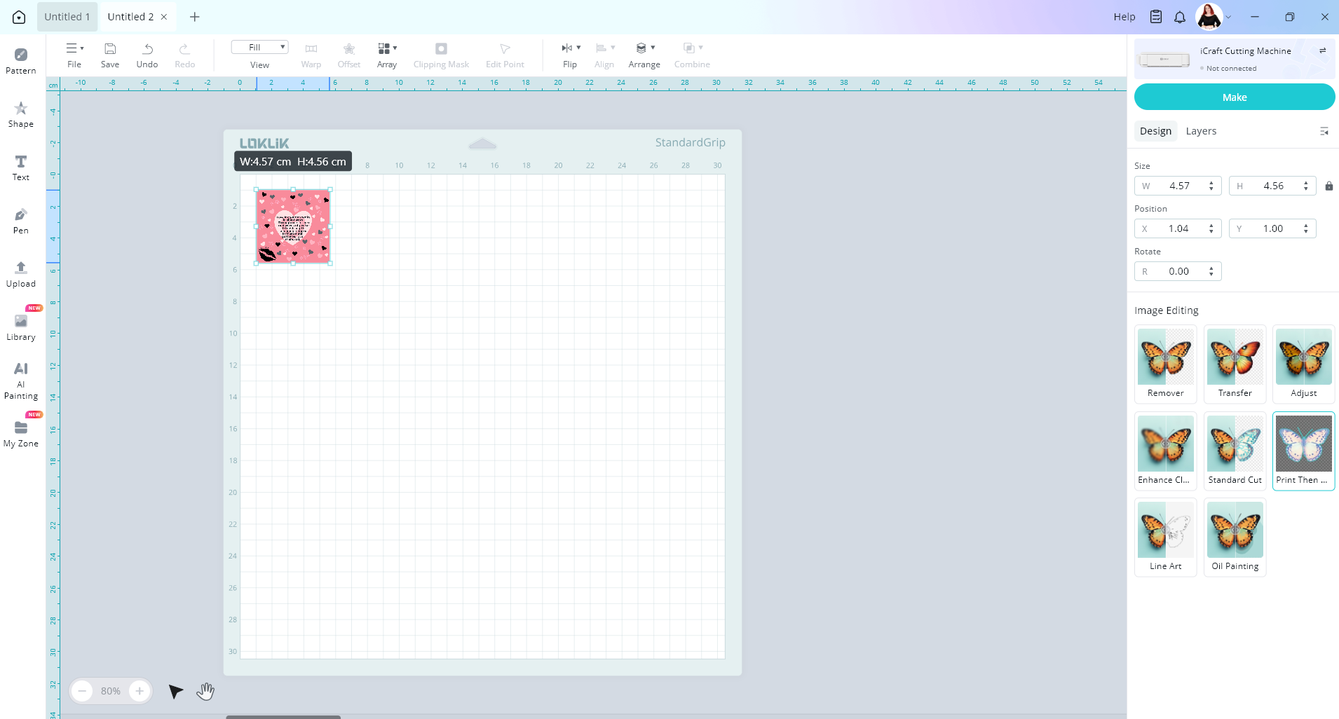Select the Shape tool
The width and height of the screenshot is (1339, 719).
pos(21,114)
